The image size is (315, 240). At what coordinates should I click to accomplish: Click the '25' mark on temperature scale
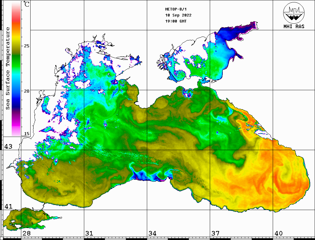tap(26, 46)
